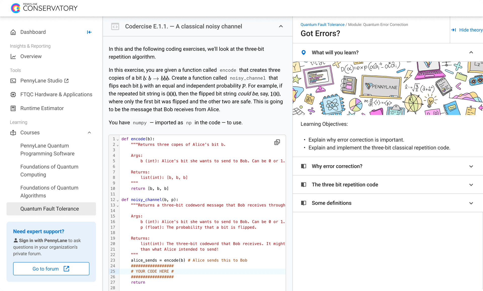Click the external link icon beside PennyLane Studio
This screenshot has width=483, height=291.
coord(66,81)
